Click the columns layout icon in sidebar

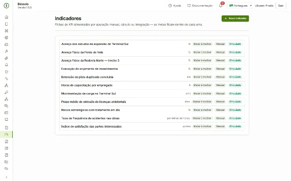click(x=6, y=148)
